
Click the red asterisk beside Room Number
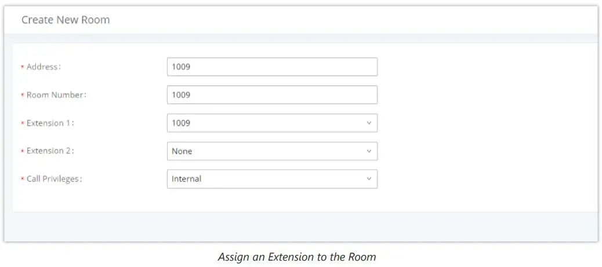[x=22, y=96]
